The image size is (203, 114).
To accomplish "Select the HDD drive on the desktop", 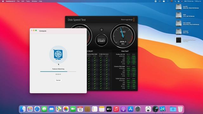I will (x=179, y=15).
